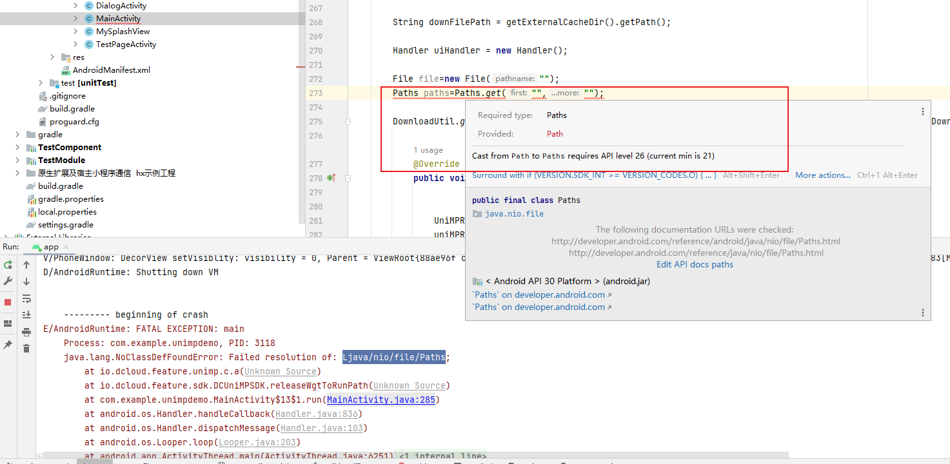950x464 pixels.
Task: Open gradle.properties
Action: click(x=70, y=199)
